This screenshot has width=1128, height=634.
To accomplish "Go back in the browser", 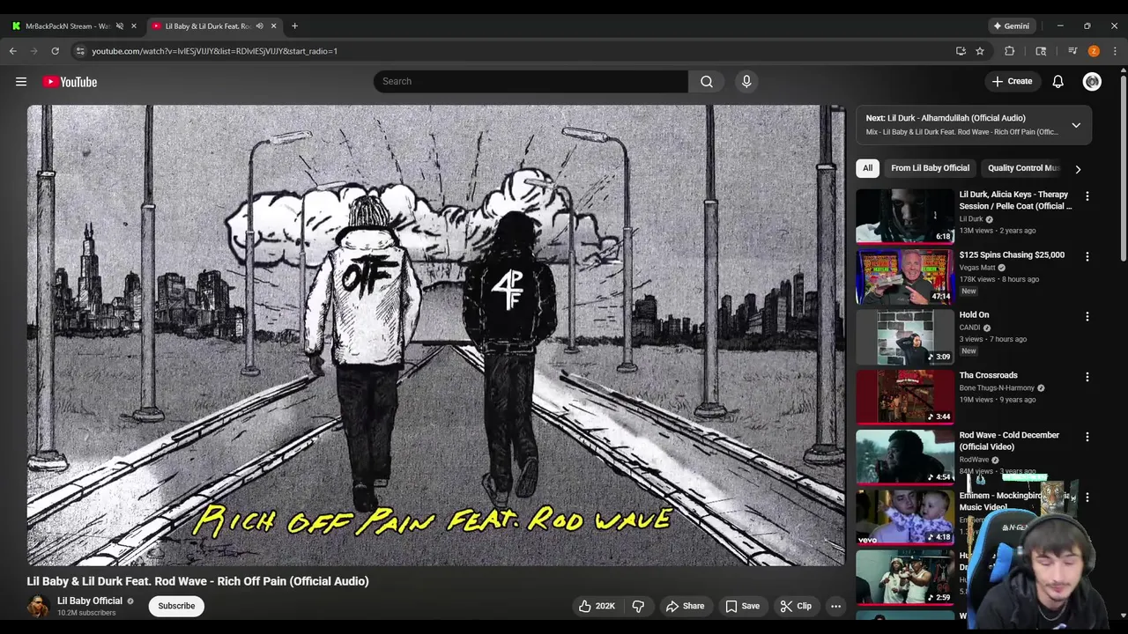I will tap(13, 51).
